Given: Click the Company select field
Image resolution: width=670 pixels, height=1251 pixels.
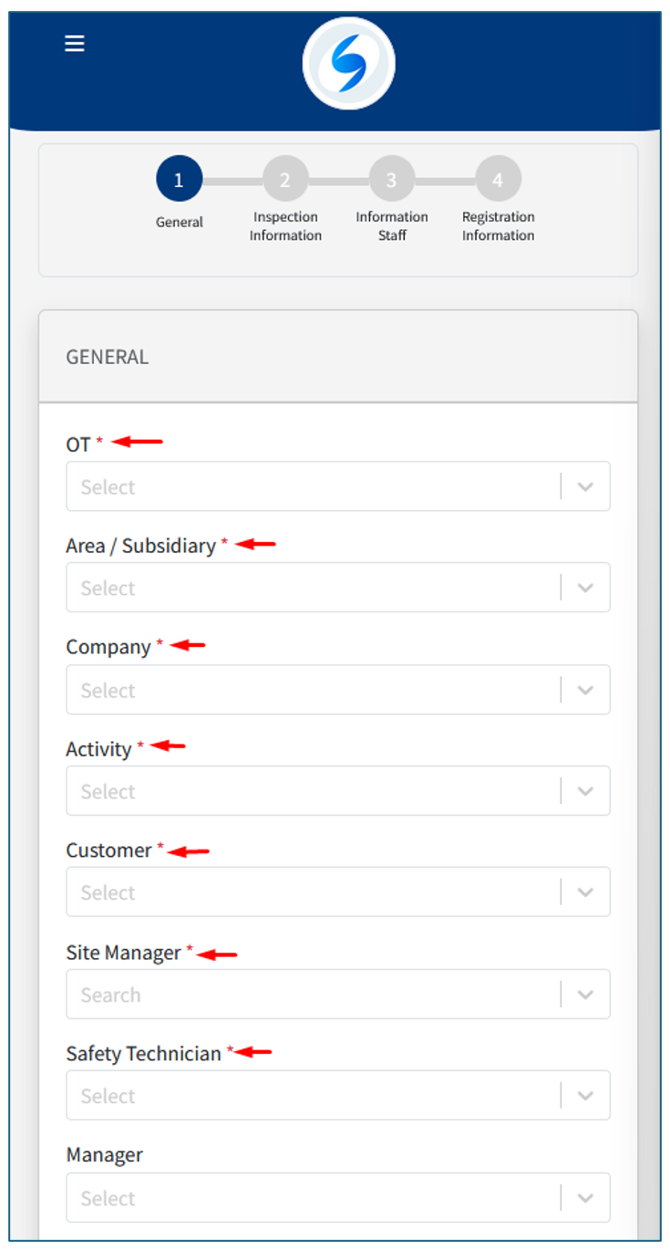Looking at the screenshot, I should coord(310,691).
